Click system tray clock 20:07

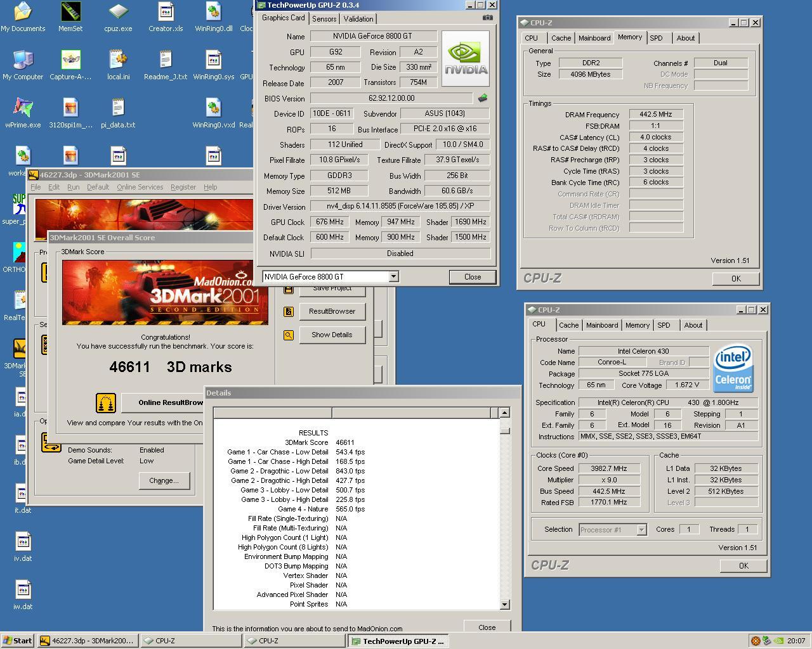pyautogui.click(x=796, y=641)
